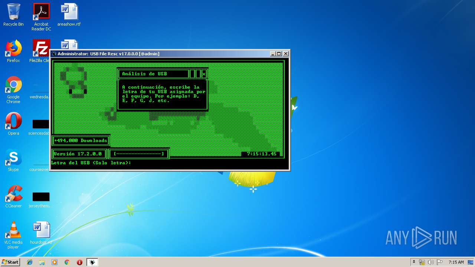Launch Firefox from the desktop

13,51
